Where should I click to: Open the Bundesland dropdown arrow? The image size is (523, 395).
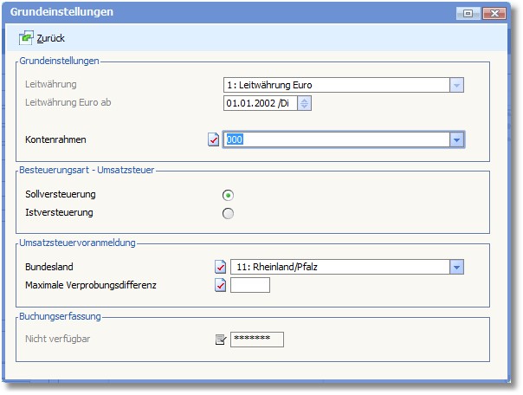pos(456,267)
